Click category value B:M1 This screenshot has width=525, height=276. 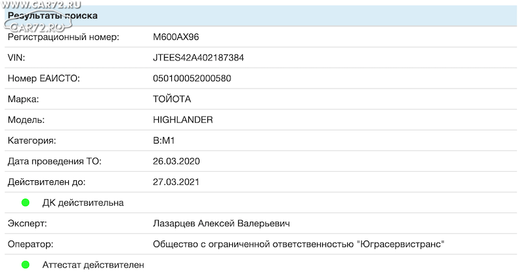(163, 140)
